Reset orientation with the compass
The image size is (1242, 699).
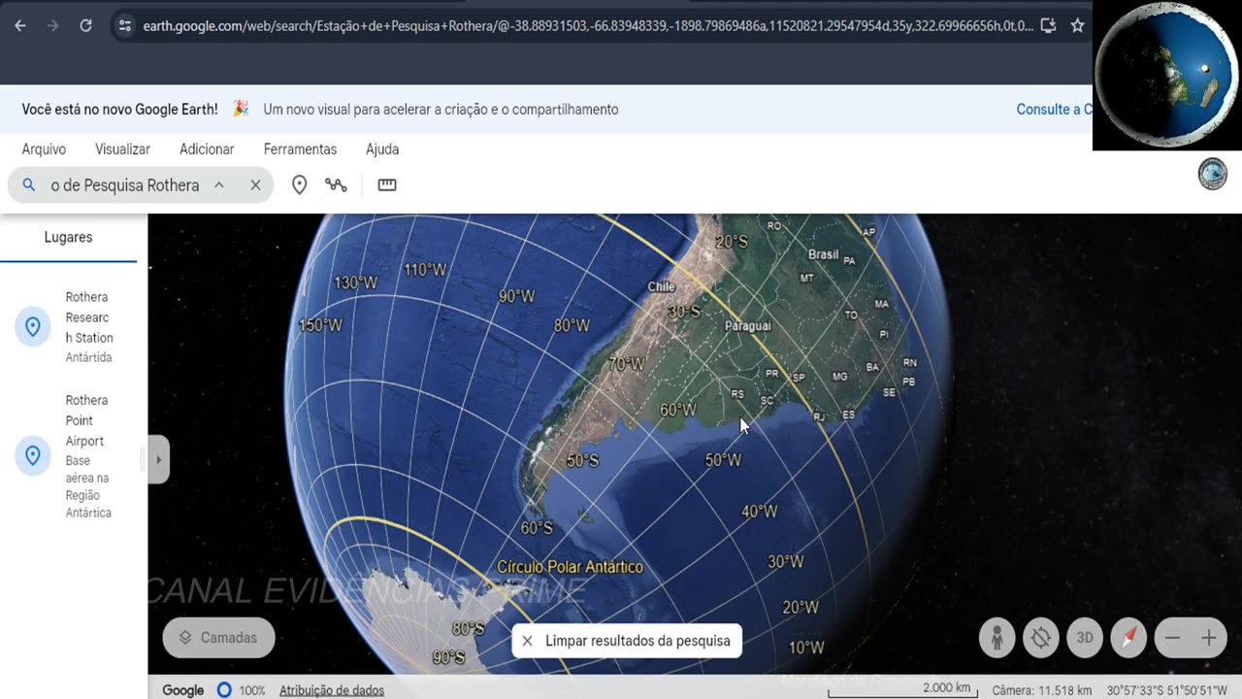click(x=1129, y=638)
